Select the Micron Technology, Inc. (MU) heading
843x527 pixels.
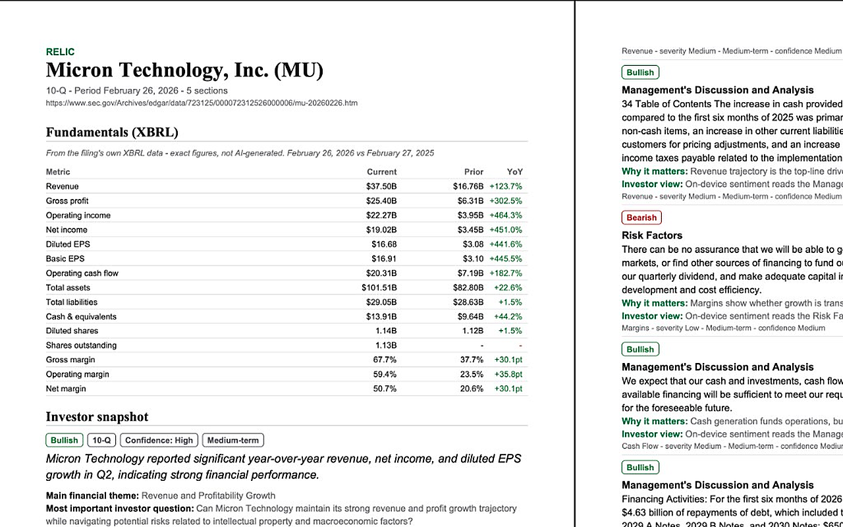[184, 70]
